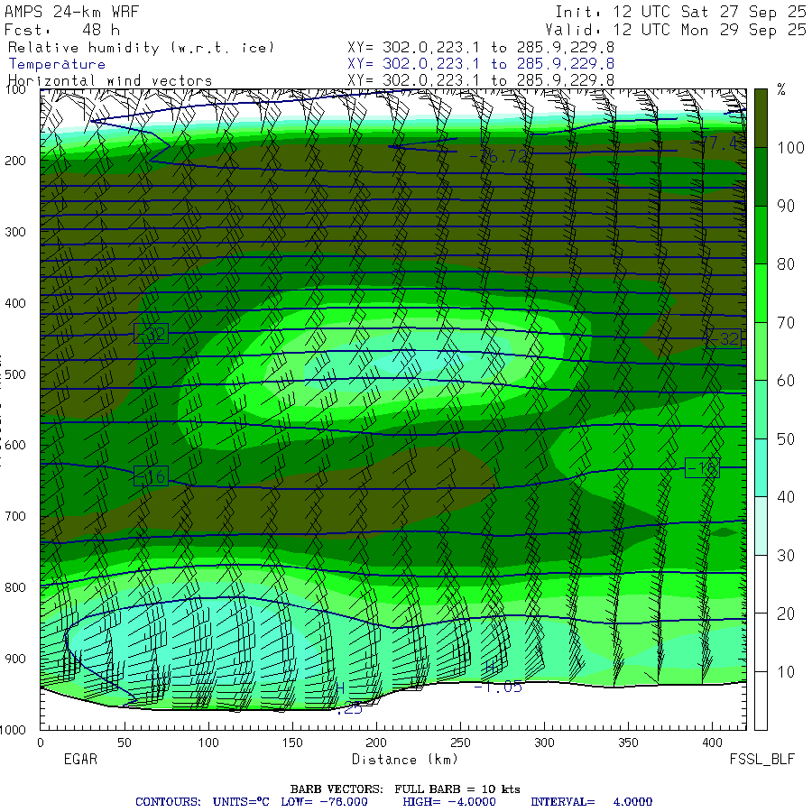Select the left '-16' contour label

152,475
